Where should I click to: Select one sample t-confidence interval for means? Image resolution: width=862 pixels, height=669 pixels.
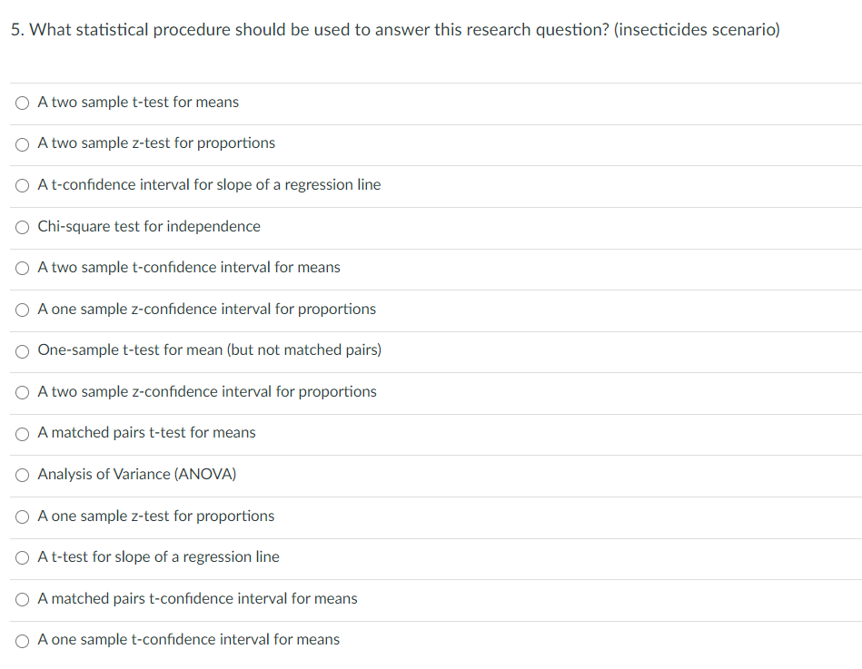(22, 641)
